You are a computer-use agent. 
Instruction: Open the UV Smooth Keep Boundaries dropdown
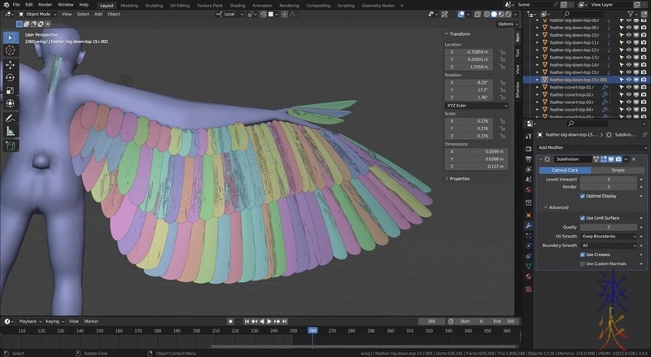coord(609,236)
